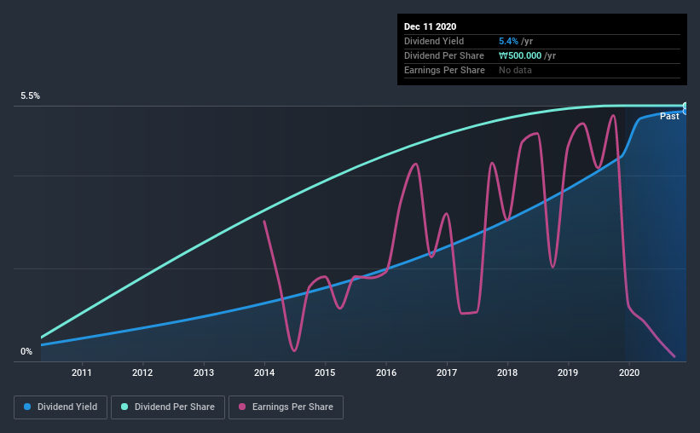Click the 5.5% y-axis label

click(x=31, y=96)
